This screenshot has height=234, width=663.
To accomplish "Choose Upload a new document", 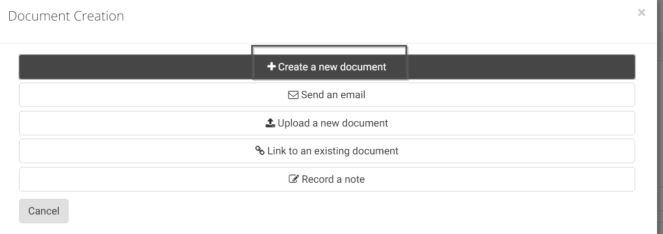I will point(327,123).
